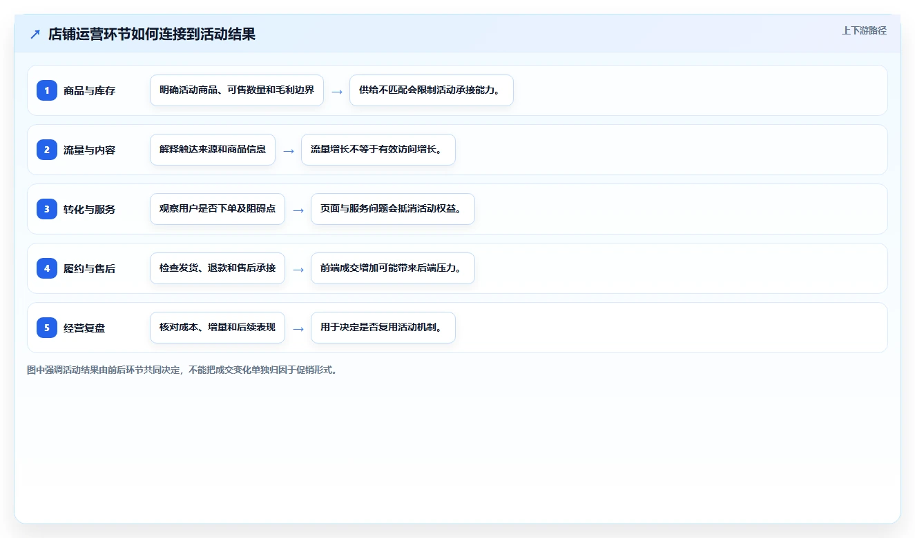Click the box 前端成交增加可能带来后端压力。
This screenshot has height=538, width=915.
coord(393,268)
